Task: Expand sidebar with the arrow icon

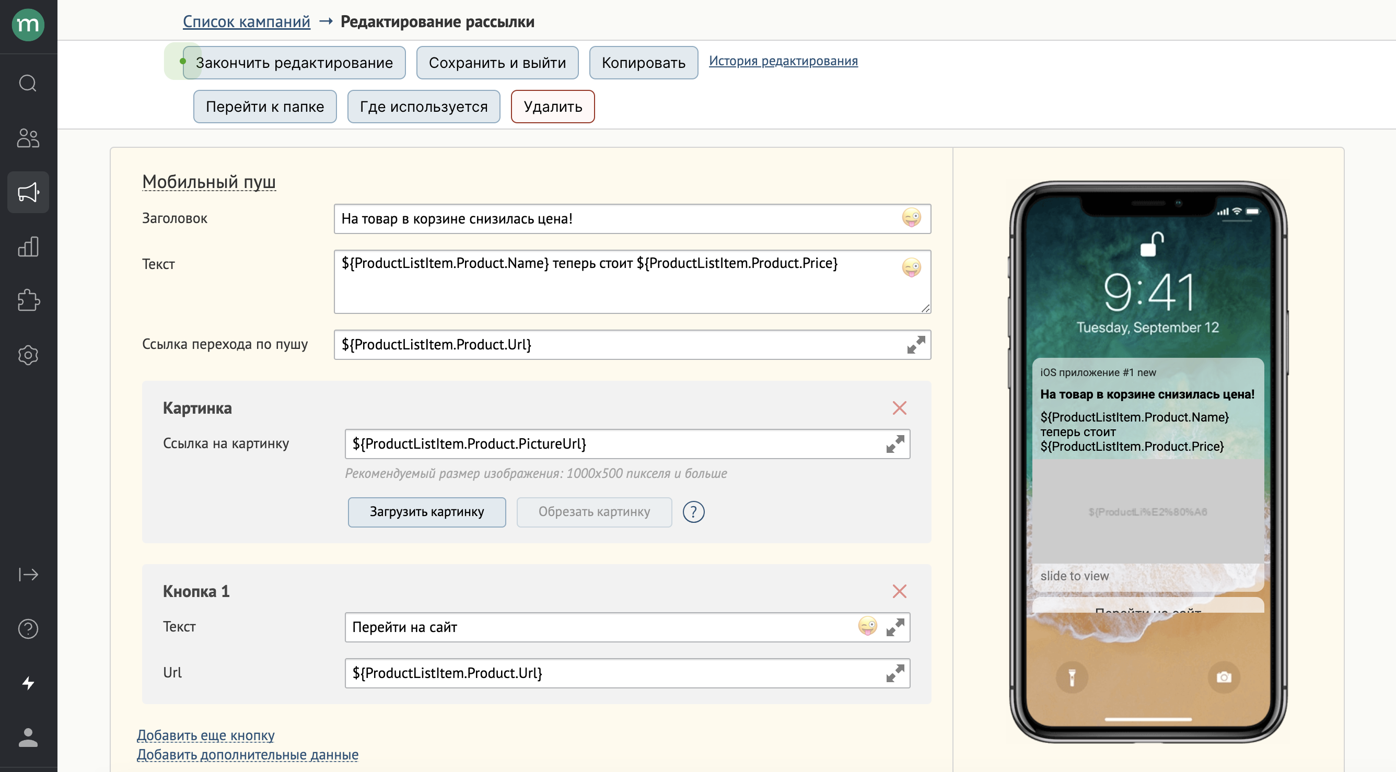Action: pyautogui.click(x=28, y=574)
